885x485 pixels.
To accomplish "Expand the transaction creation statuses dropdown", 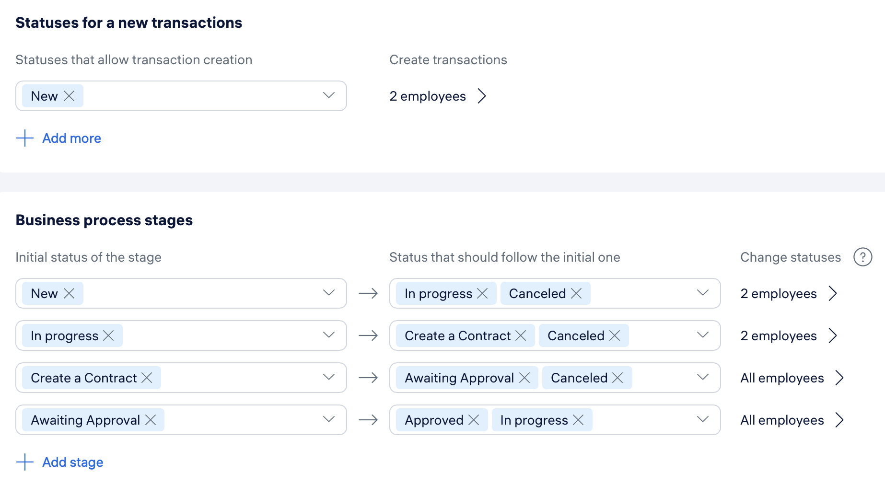I will pyautogui.click(x=328, y=95).
